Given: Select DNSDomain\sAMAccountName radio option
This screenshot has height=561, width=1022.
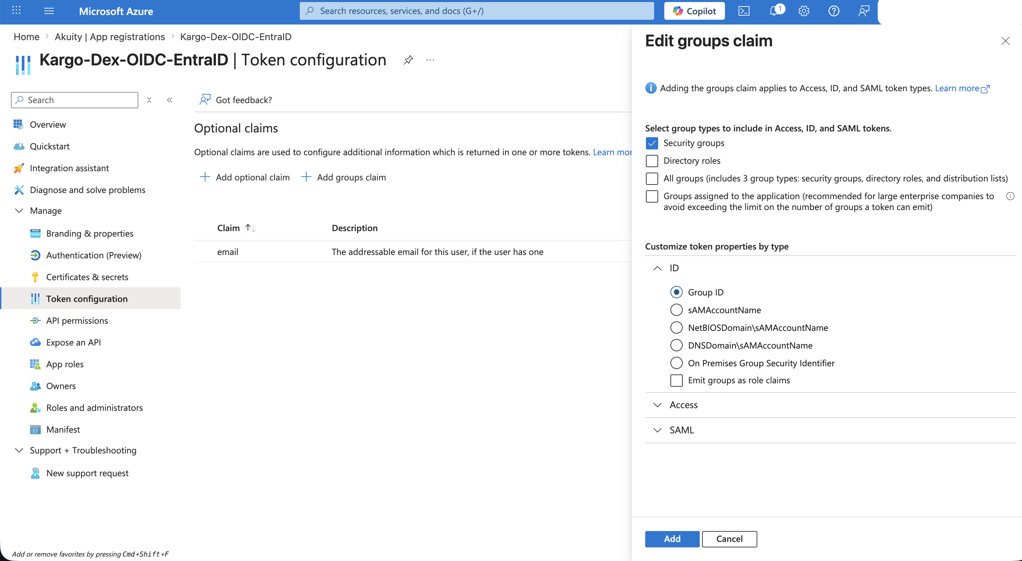Looking at the screenshot, I should (x=677, y=345).
